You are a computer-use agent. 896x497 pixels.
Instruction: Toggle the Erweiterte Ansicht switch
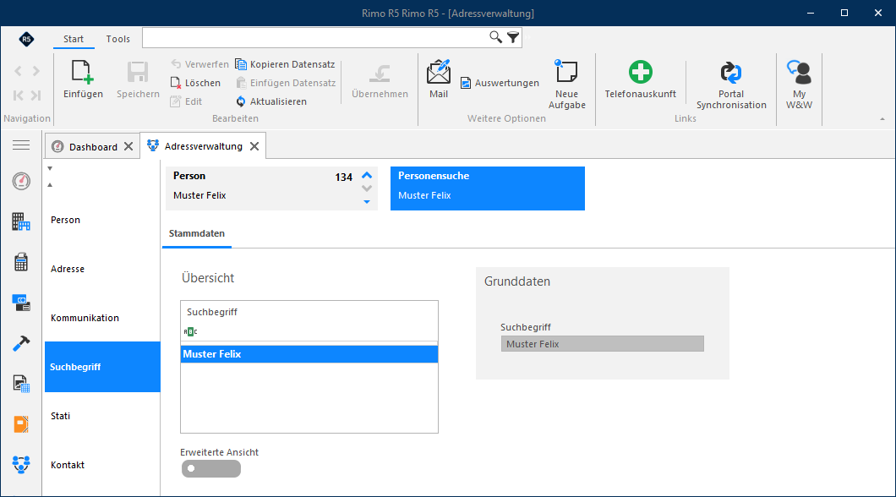210,468
